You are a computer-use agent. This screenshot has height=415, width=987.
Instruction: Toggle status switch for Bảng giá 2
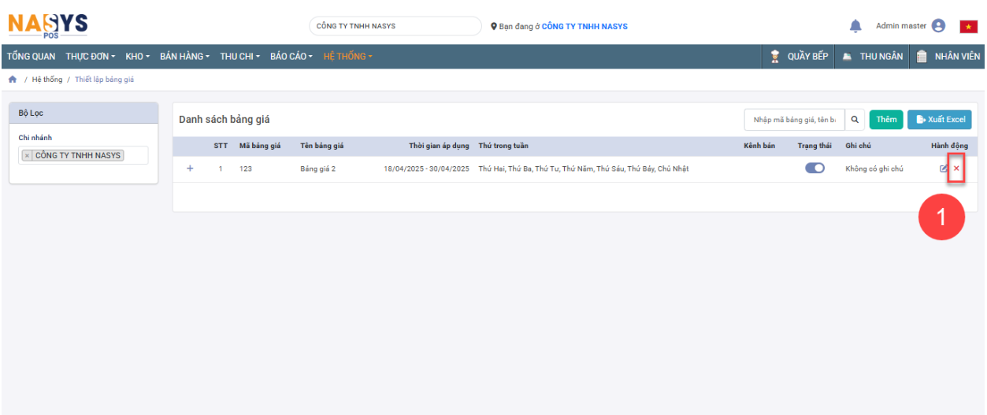[814, 168]
